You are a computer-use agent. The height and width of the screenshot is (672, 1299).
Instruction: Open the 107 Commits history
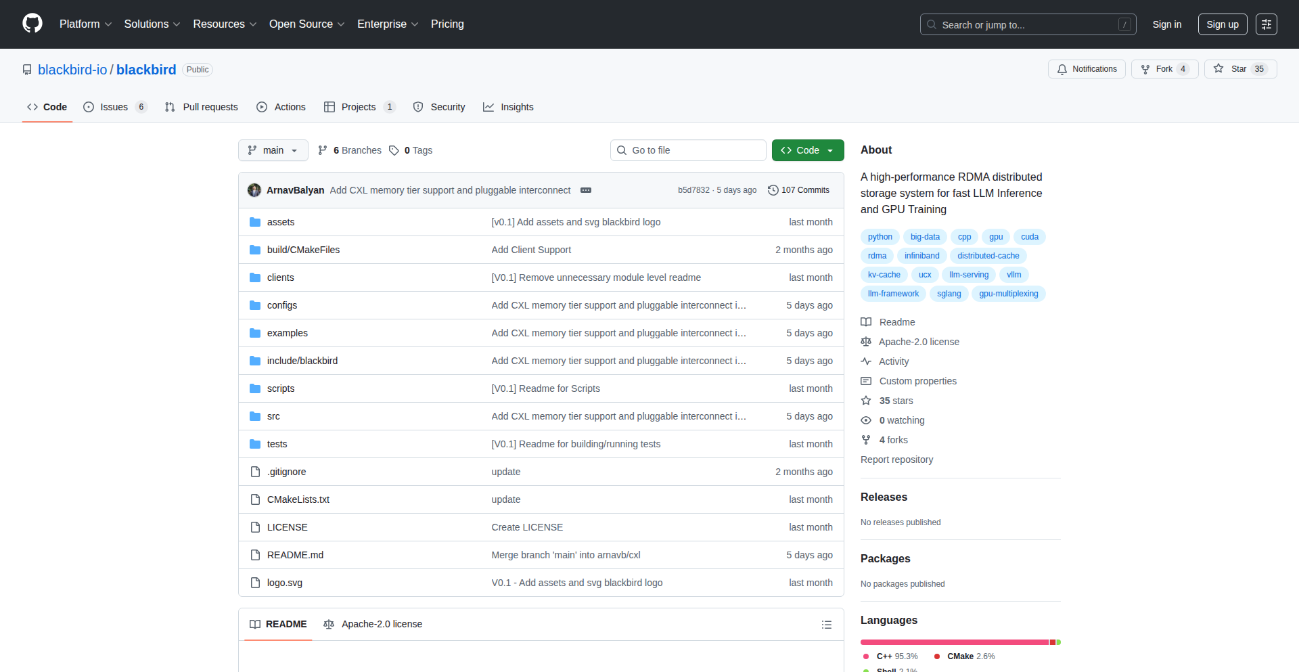pyautogui.click(x=798, y=190)
